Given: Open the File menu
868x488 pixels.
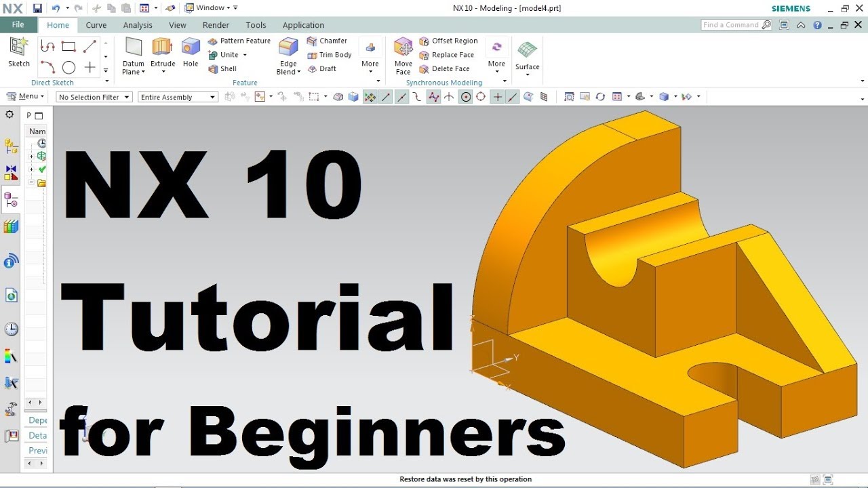Looking at the screenshot, I should coord(18,24).
